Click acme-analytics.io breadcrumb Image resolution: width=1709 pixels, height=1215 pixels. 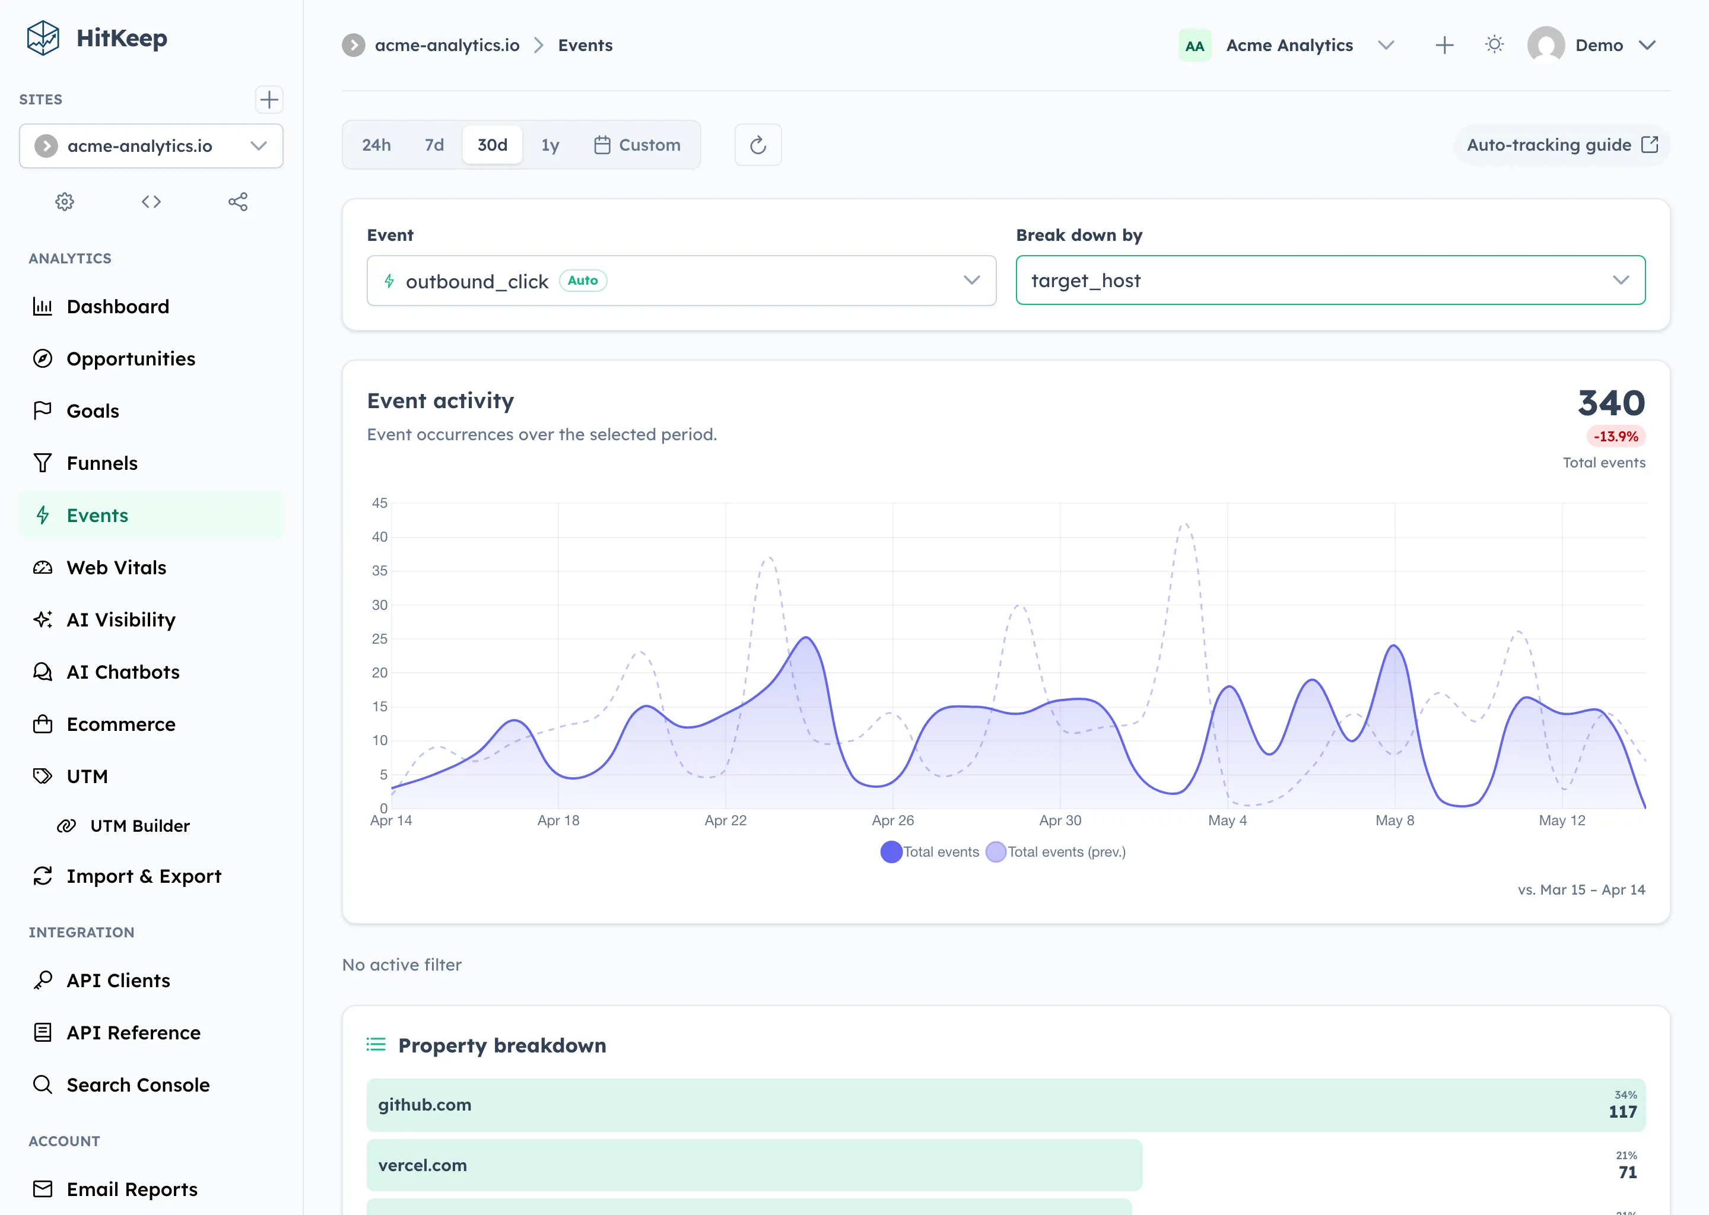447,45
